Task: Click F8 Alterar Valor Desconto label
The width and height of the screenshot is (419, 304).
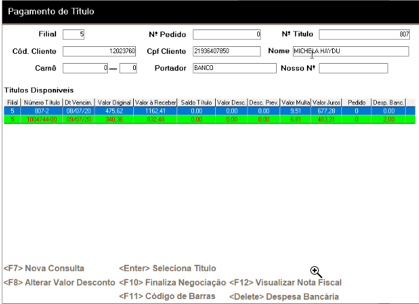Action: 60,282
